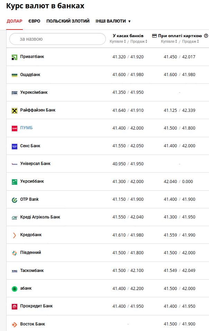Click the Приватбанк logo icon

tap(14, 57)
